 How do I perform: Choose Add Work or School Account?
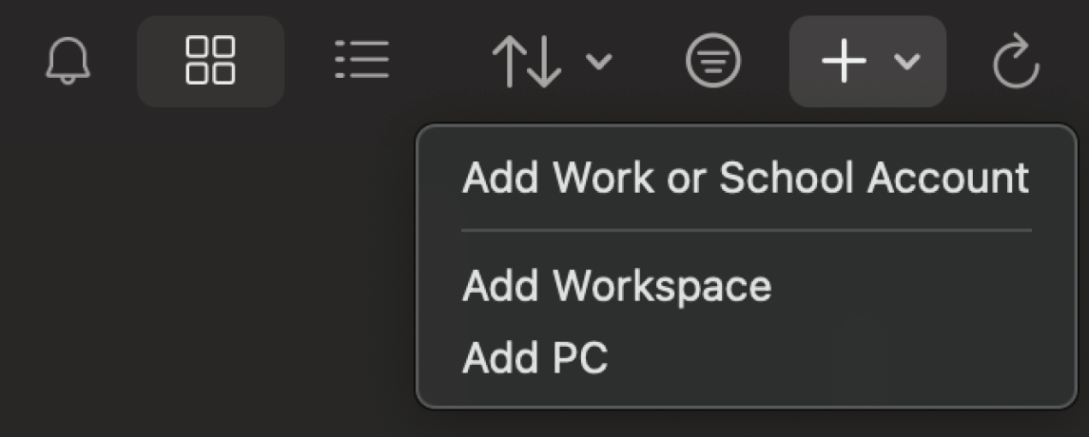coord(746,178)
